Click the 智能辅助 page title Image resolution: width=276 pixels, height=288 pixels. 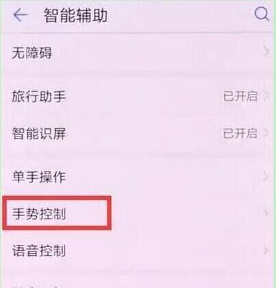(x=75, y=16)
